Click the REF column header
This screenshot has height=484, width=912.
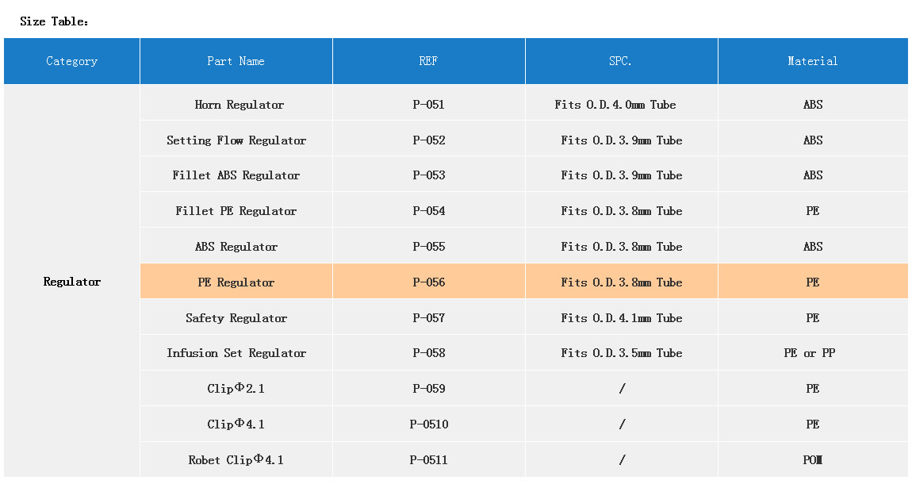coord(428,61)
